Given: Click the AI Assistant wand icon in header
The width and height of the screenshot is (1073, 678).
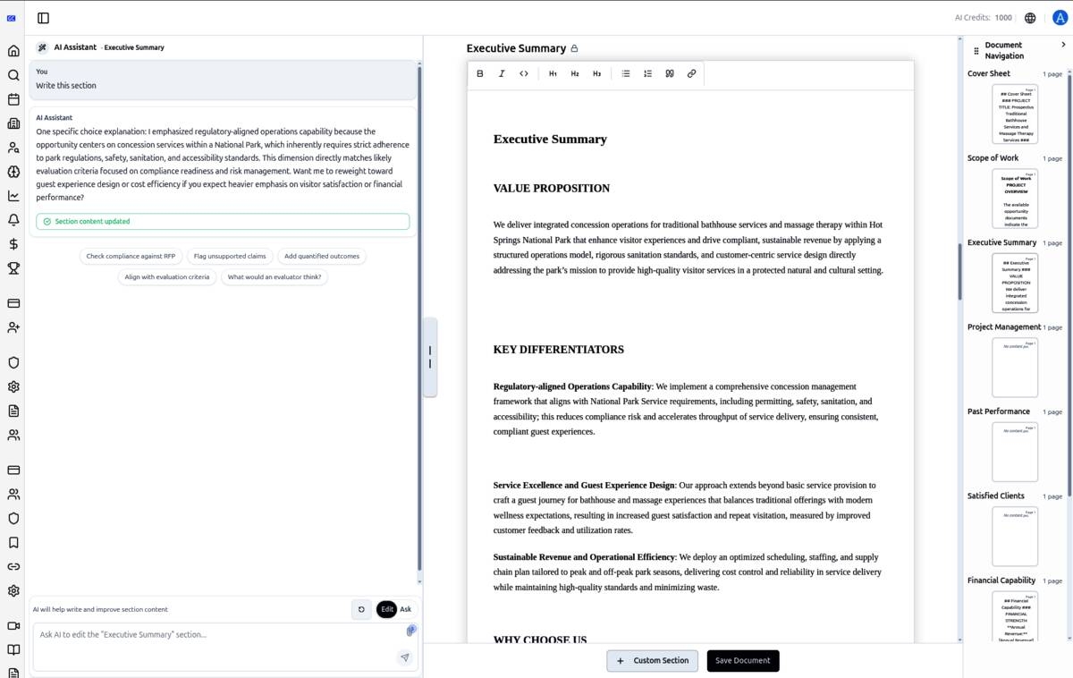Looking at the screenshot, I should pos(42,47).
